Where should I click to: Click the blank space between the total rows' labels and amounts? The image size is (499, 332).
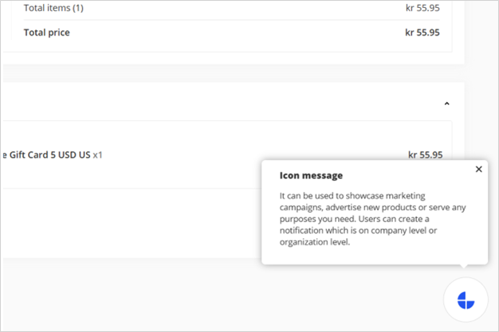pyautogui.click(x=239, y=33)
